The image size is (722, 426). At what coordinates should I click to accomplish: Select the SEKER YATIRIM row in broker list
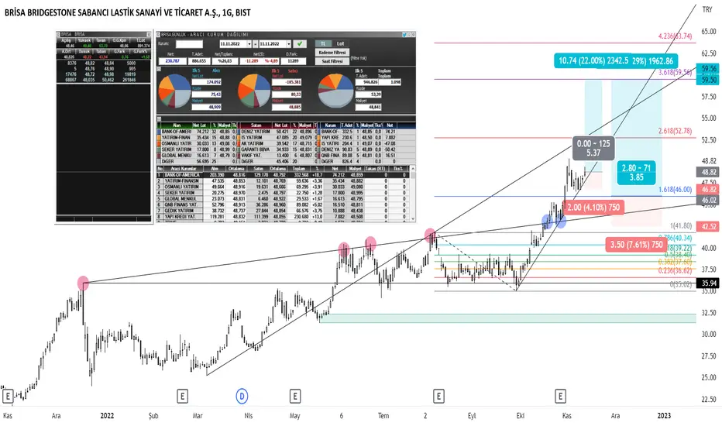(x=283, y=193)
